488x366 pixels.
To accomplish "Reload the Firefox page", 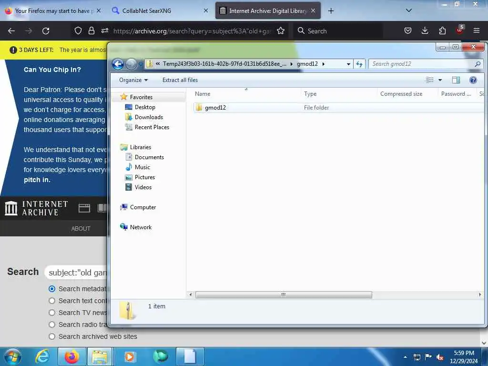I will pyautogui.click(x=46, y=31).
